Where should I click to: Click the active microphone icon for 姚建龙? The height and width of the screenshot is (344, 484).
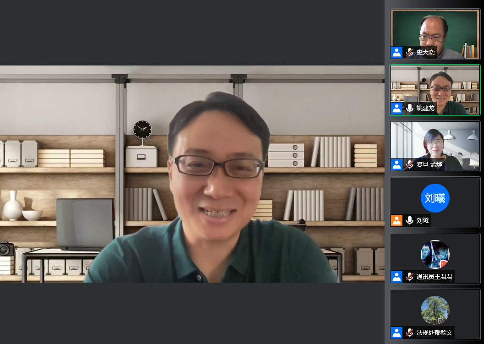[410, 108]
